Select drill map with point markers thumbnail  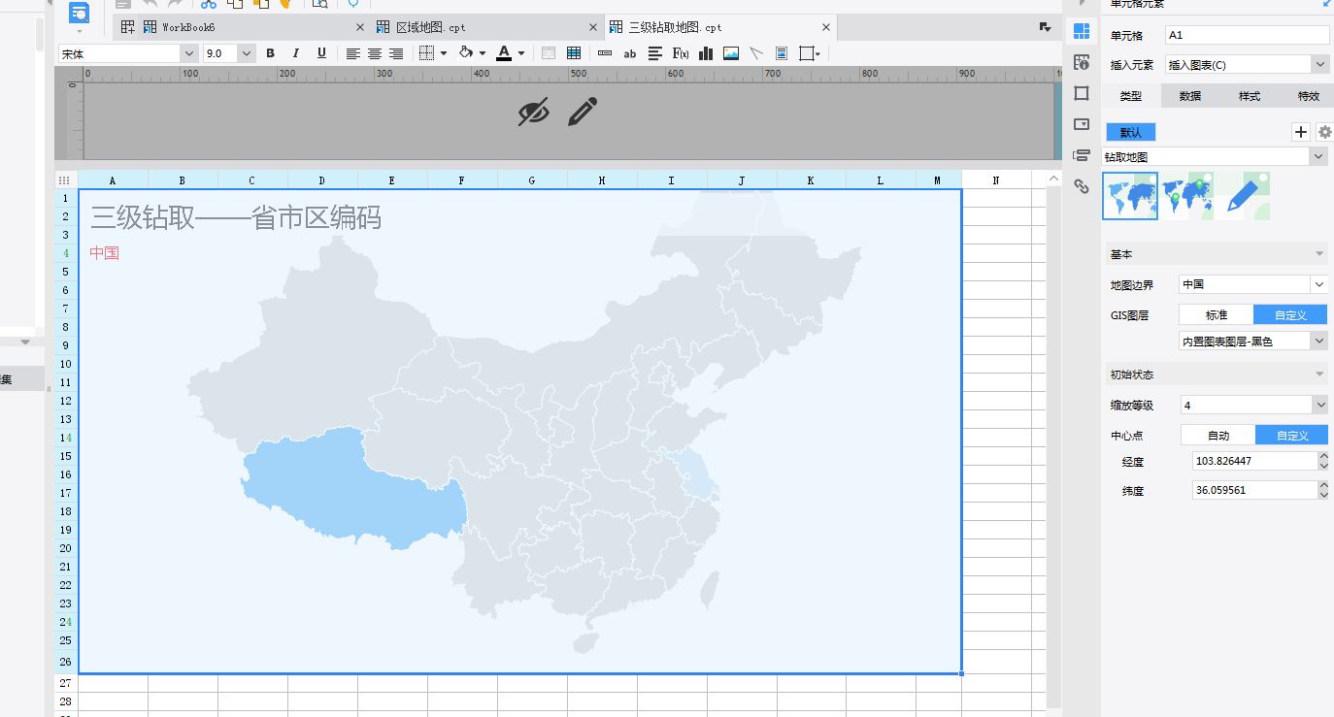[x=1187, y=196]
